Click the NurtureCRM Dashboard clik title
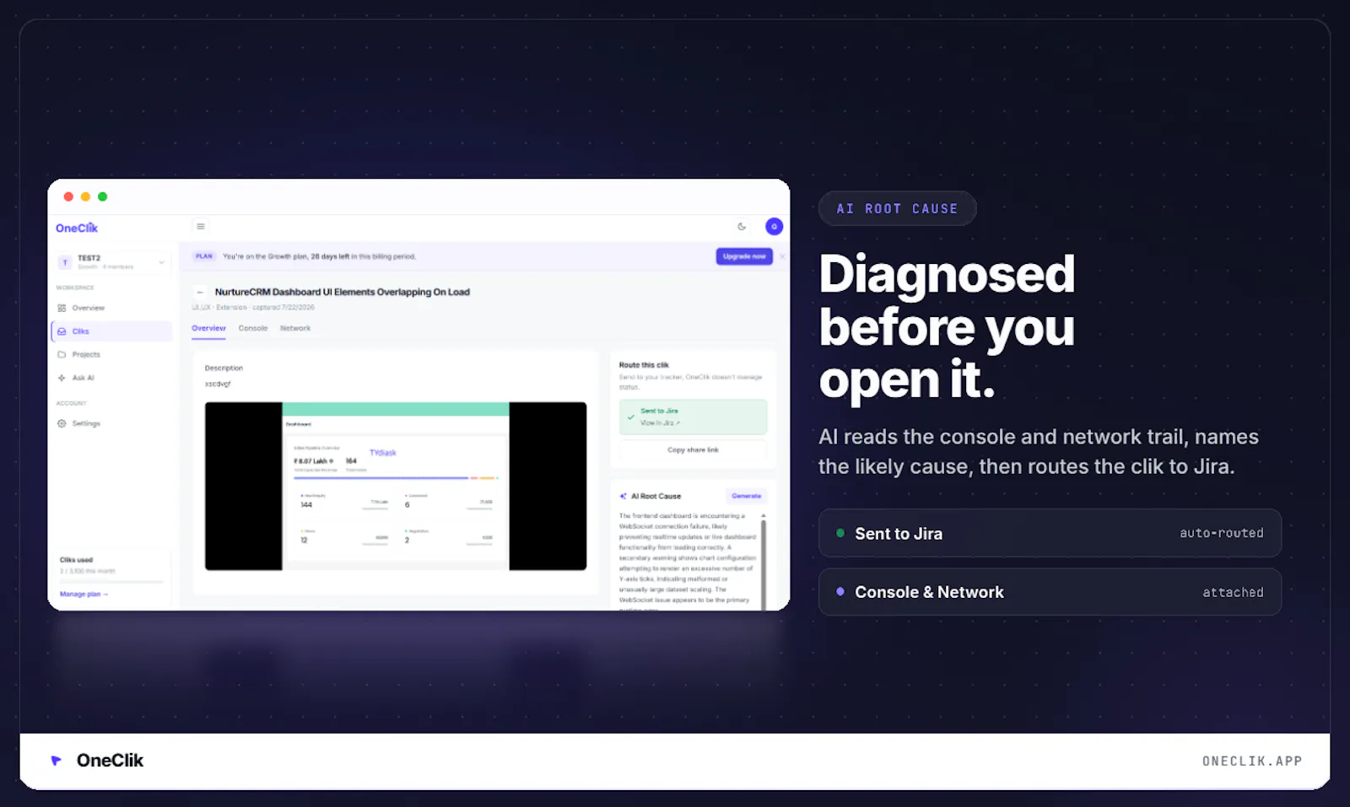Screen dimensions: 1350x807 [342, 293]
